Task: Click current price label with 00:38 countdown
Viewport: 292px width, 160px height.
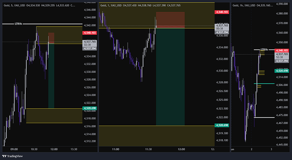Action: pyautogui.click(x=222, y=27)
